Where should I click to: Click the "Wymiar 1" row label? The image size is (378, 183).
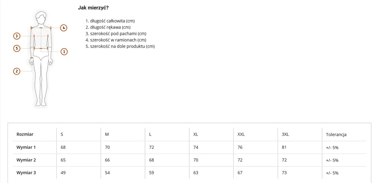pyautogui.click(x=26, y=147)
